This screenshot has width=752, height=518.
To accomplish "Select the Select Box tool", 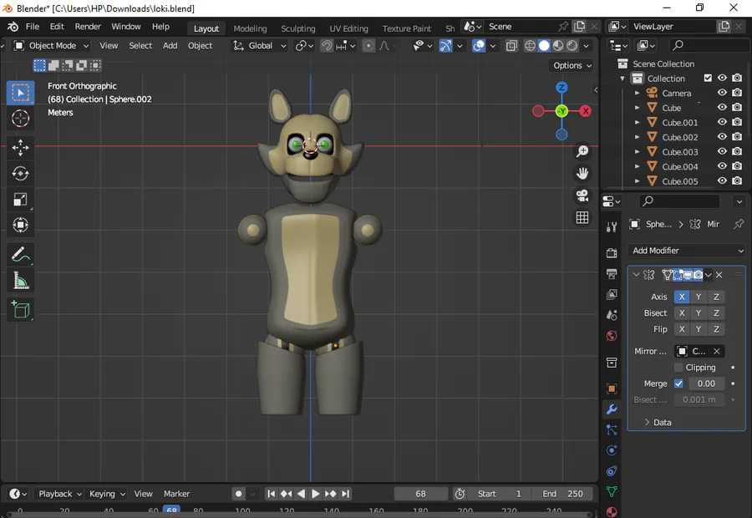I will tap(20, 93).
